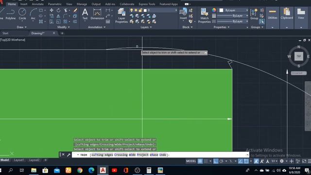Switch to the Layout1 tab
This screenshot has width=311, height=175.
click(x=19, y=160)
